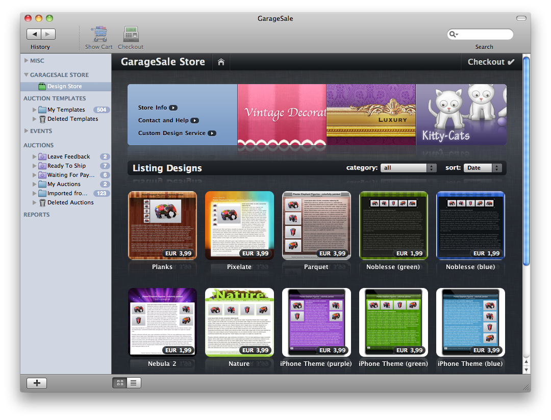Select Waiting For Pay… in sidebar
The image size is (551, 420).
coord(66,175)
